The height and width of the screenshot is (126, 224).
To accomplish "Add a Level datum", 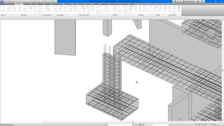I will [x=155, y=9].
